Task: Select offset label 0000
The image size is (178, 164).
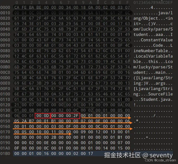Action: pyautogui.click(x=5, y=8)
